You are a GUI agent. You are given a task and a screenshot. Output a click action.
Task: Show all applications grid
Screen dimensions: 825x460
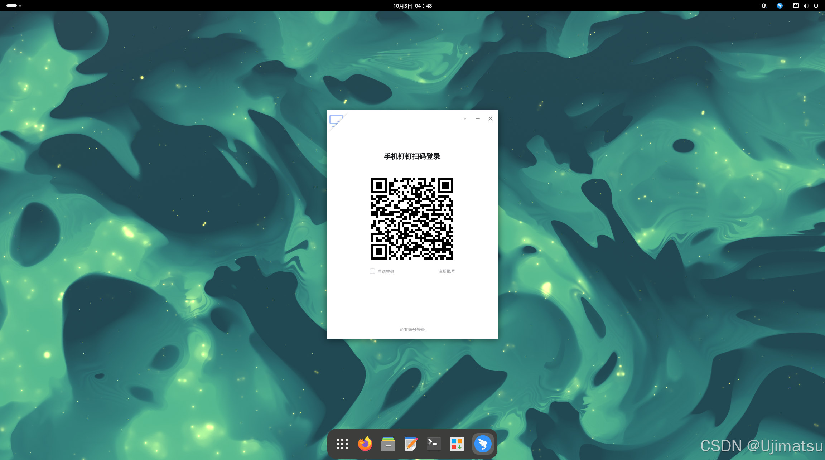pyautogui.click(x=342, y=444)
